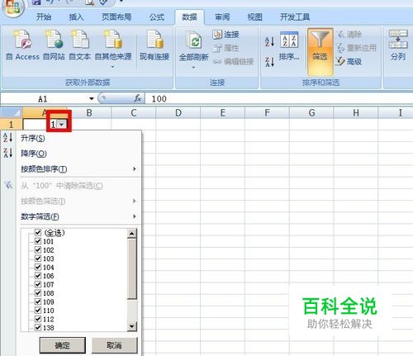This screenshot has width=413, height=356.
Task: Switch to the 页面布局 tab
Action: tap(116, 17)
